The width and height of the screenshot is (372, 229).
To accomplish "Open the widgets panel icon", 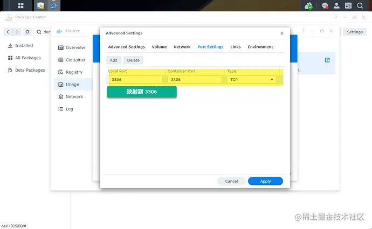I will [348, 6].
